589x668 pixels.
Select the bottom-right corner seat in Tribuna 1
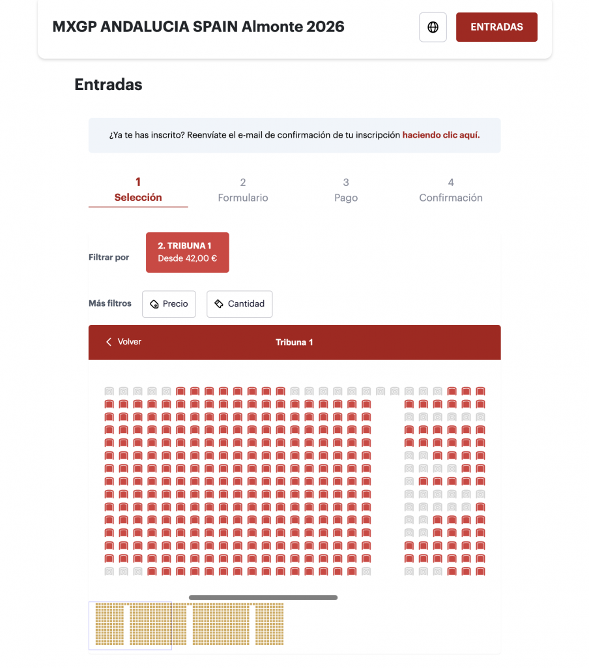(480, 571)
